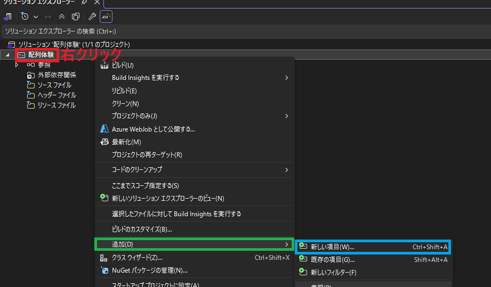Viewport: 491px width, 287px height.
Task: Open Properties using the wrench icon
Action: [92, 17]
